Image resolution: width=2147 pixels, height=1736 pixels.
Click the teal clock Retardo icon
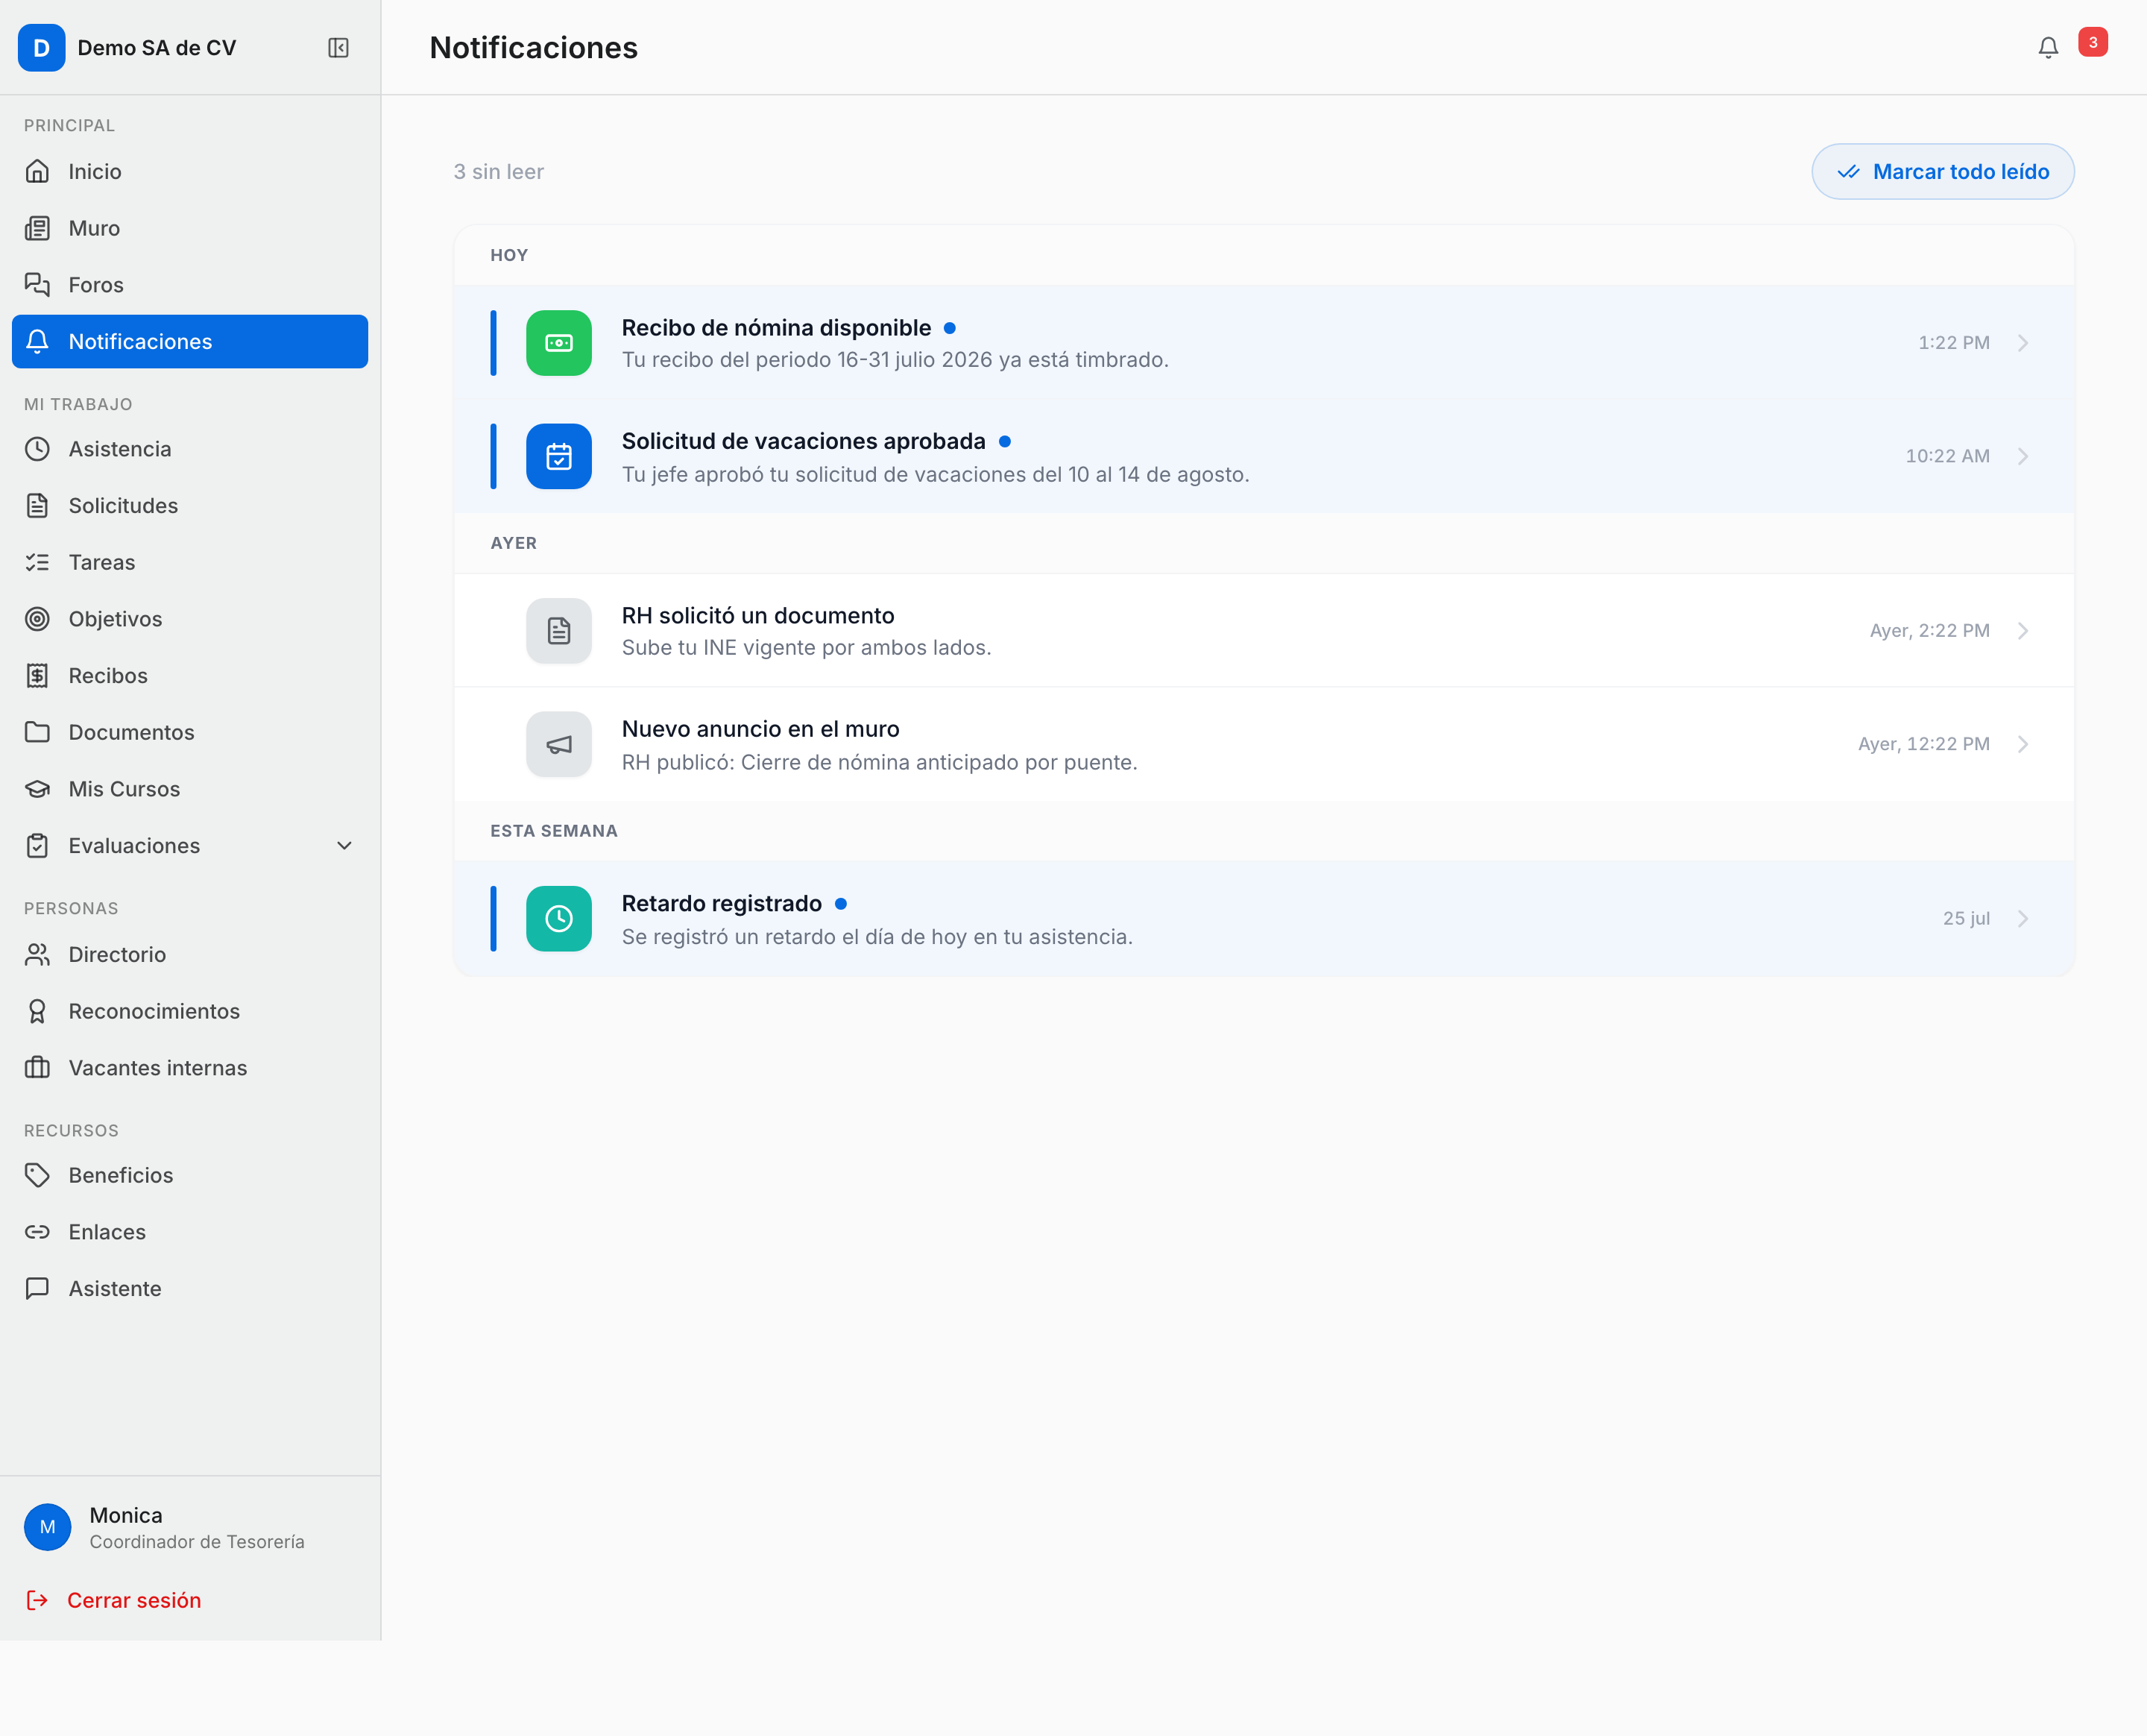[x=558, y=919]
